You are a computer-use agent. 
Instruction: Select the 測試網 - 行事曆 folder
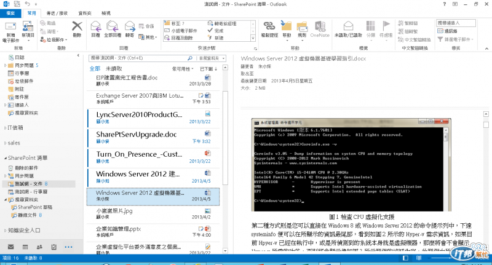click(31, 192)
